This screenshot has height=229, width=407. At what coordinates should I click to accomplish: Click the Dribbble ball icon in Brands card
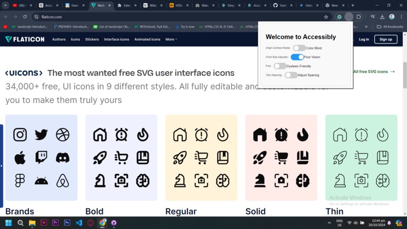click(63, 134)
